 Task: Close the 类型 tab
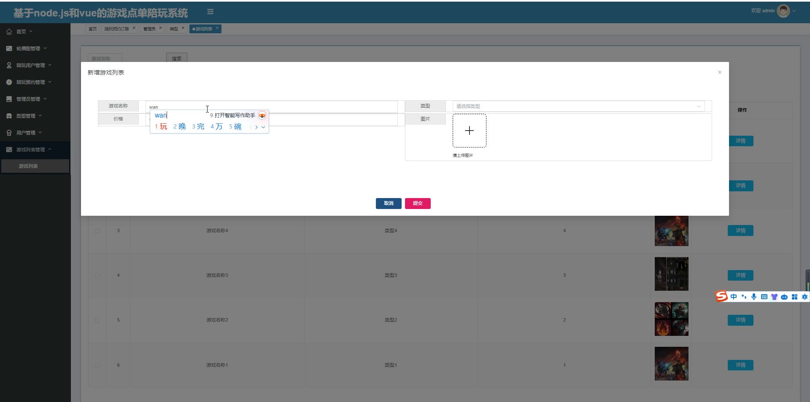[183, 28]
